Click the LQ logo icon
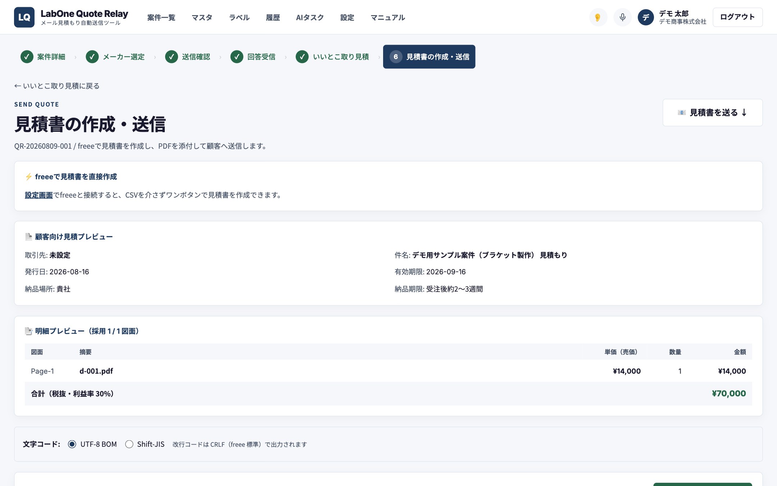The width and height of the screenshot is (777, 486). [x=24, y=17]
